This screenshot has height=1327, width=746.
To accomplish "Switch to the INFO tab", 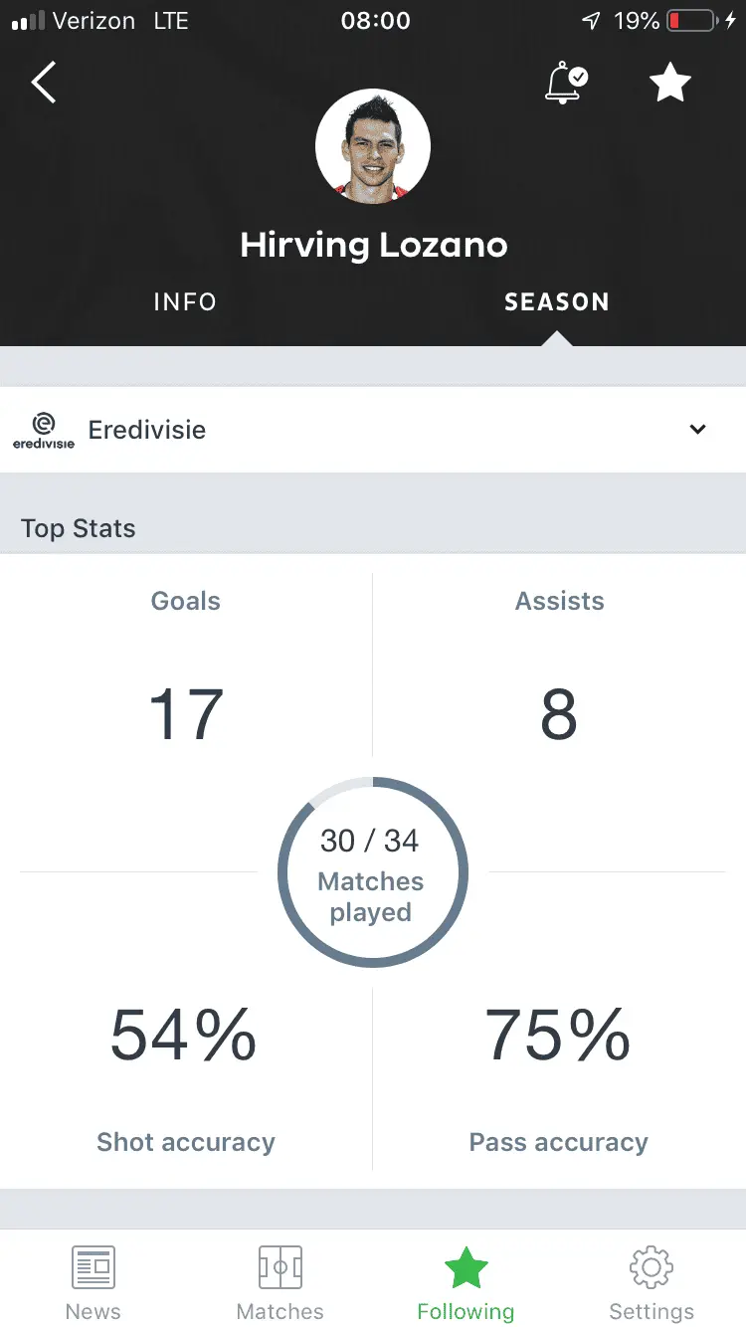I will [x=185, y=302].
